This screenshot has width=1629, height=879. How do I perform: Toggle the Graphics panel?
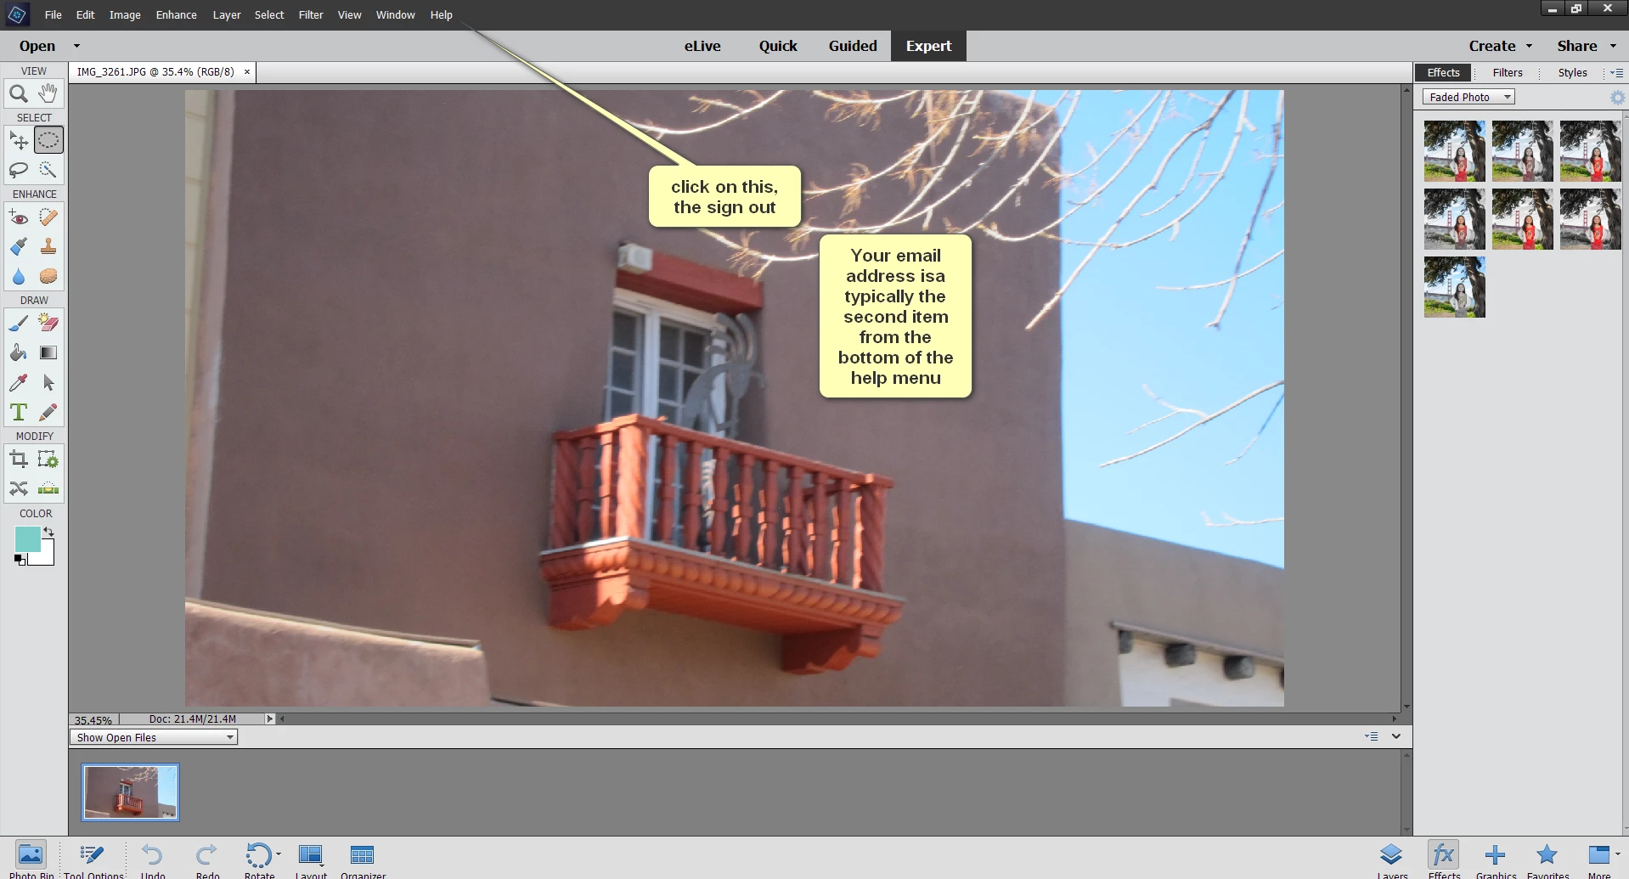(x=1496, y=859)
